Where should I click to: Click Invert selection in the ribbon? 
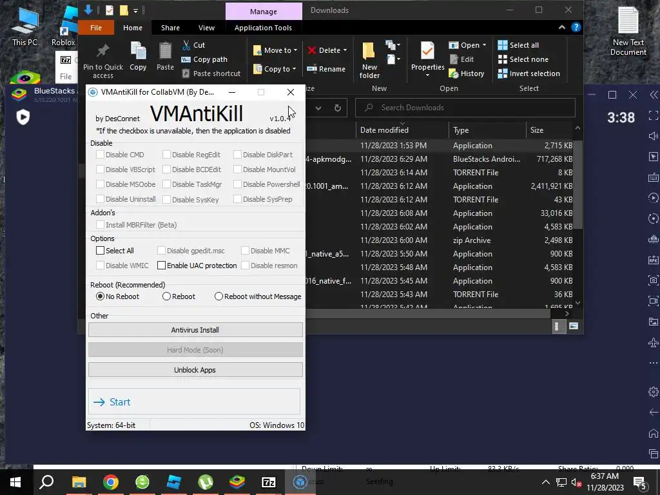click(x=529, y=73)
